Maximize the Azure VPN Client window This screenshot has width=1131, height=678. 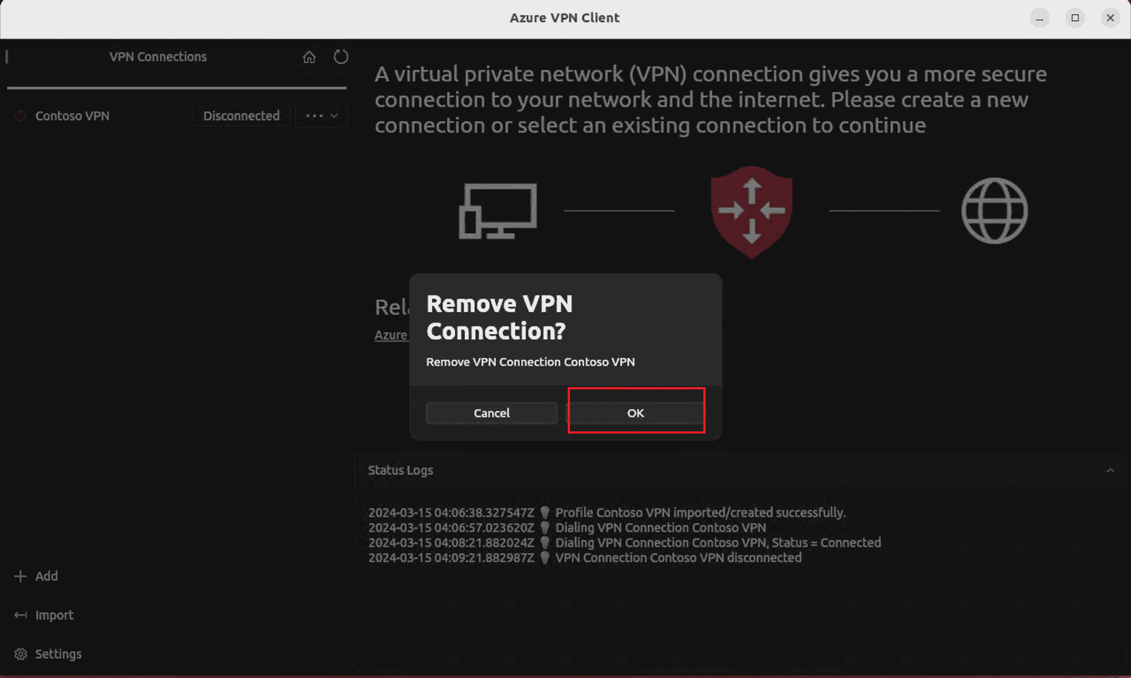1075,18
